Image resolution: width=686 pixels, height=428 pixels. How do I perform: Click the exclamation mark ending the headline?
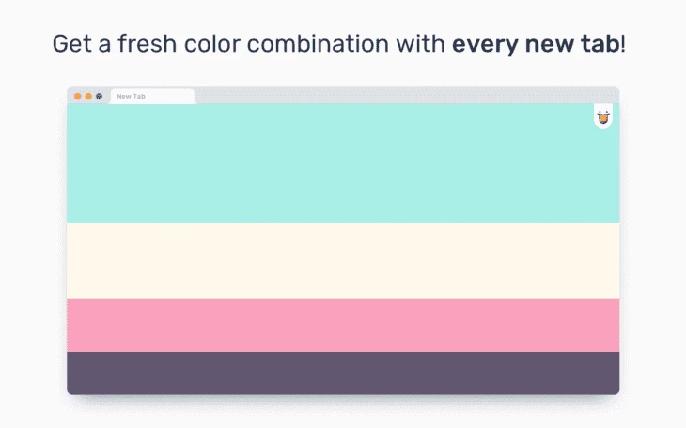tap(623, 45)
